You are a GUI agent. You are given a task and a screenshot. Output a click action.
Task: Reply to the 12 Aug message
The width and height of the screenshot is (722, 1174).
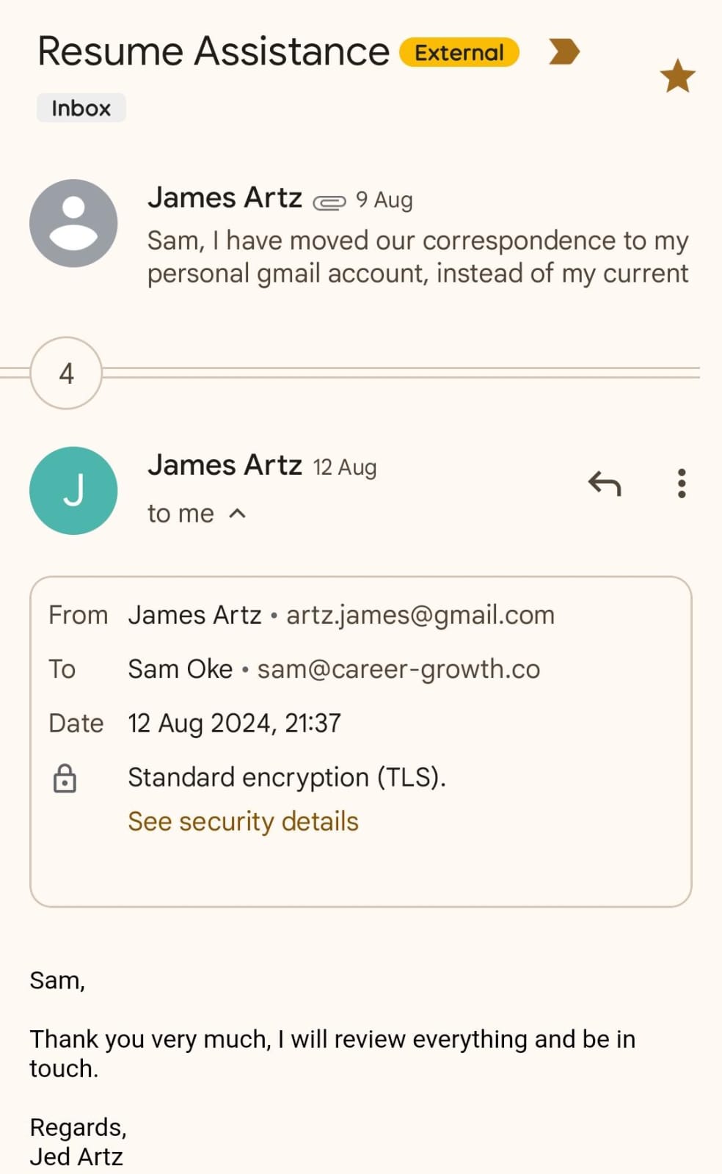click(x=605, y=484)
